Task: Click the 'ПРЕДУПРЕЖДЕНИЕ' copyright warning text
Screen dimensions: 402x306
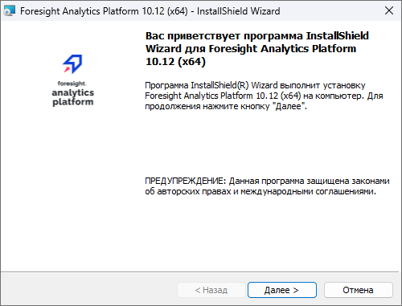Action: point(267,186)
